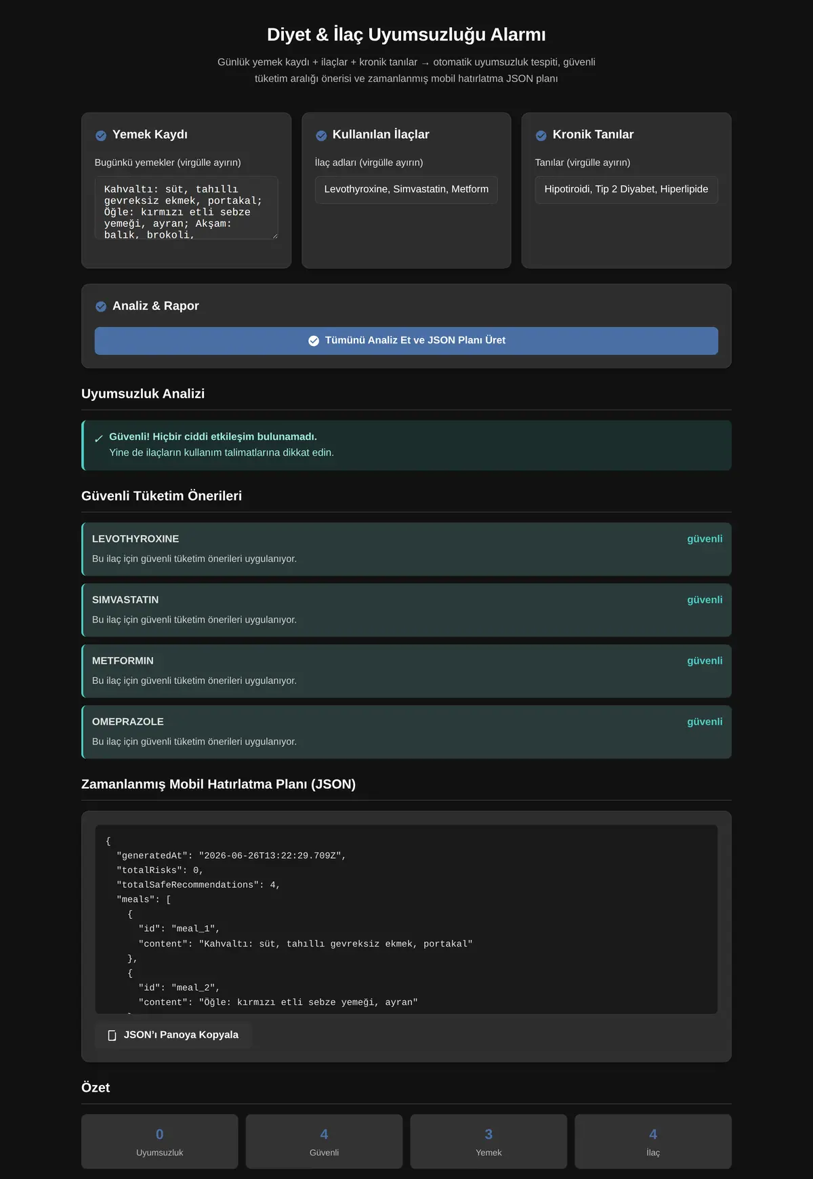
Task: Click the güvenli badge on the Levothyroxine card
Action: pyautogui.click(x=705, y=539)
